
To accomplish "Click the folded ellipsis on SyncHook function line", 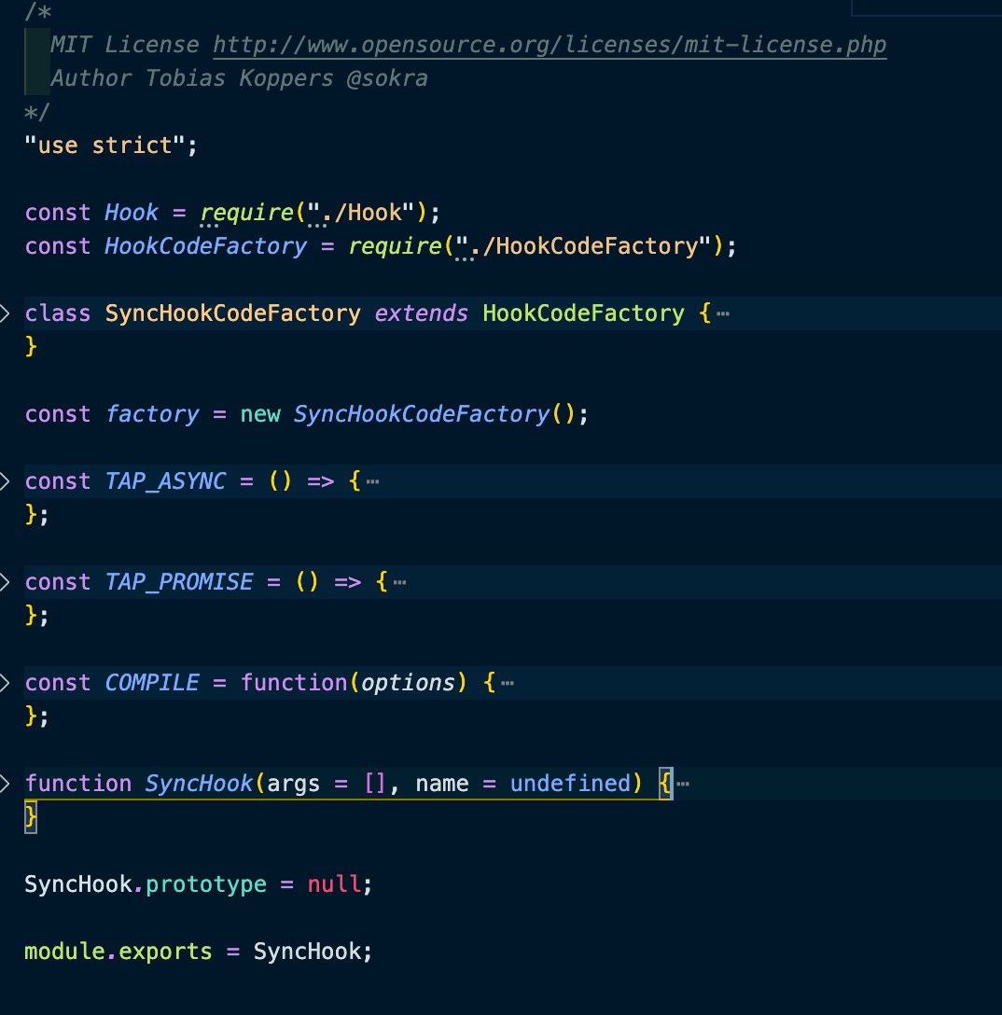I will (x=683, y=784).
